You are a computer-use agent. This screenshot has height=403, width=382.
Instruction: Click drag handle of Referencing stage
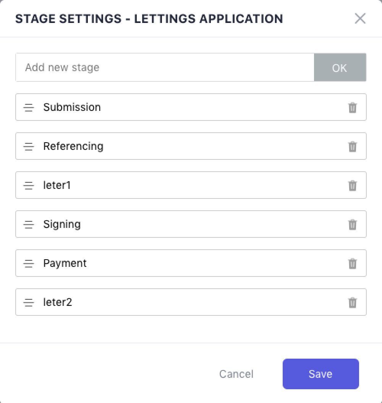(29, 146)
